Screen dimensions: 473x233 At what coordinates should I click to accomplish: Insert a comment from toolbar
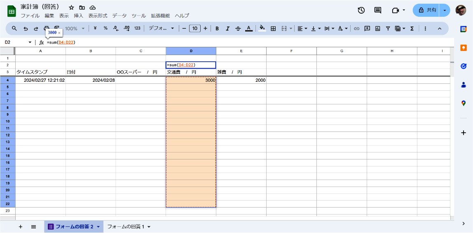point(367,29)
